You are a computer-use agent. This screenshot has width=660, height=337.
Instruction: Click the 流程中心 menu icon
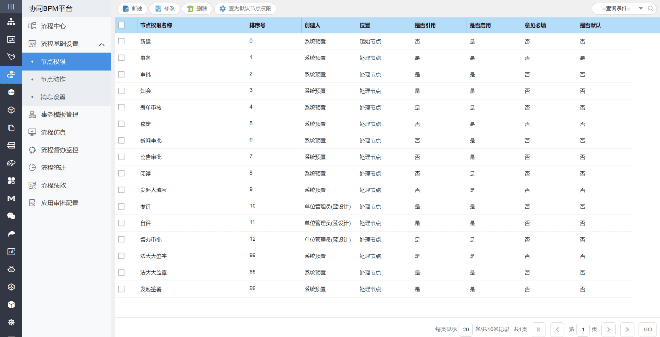pyautogui.click(x=32, y=26)
